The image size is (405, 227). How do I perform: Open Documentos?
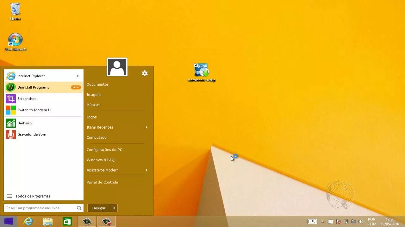[97, 84]
